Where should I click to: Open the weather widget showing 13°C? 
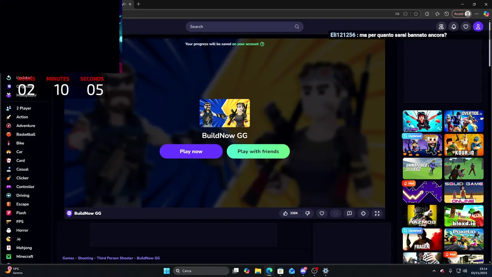pyautogui.click(x=14, y=271)
